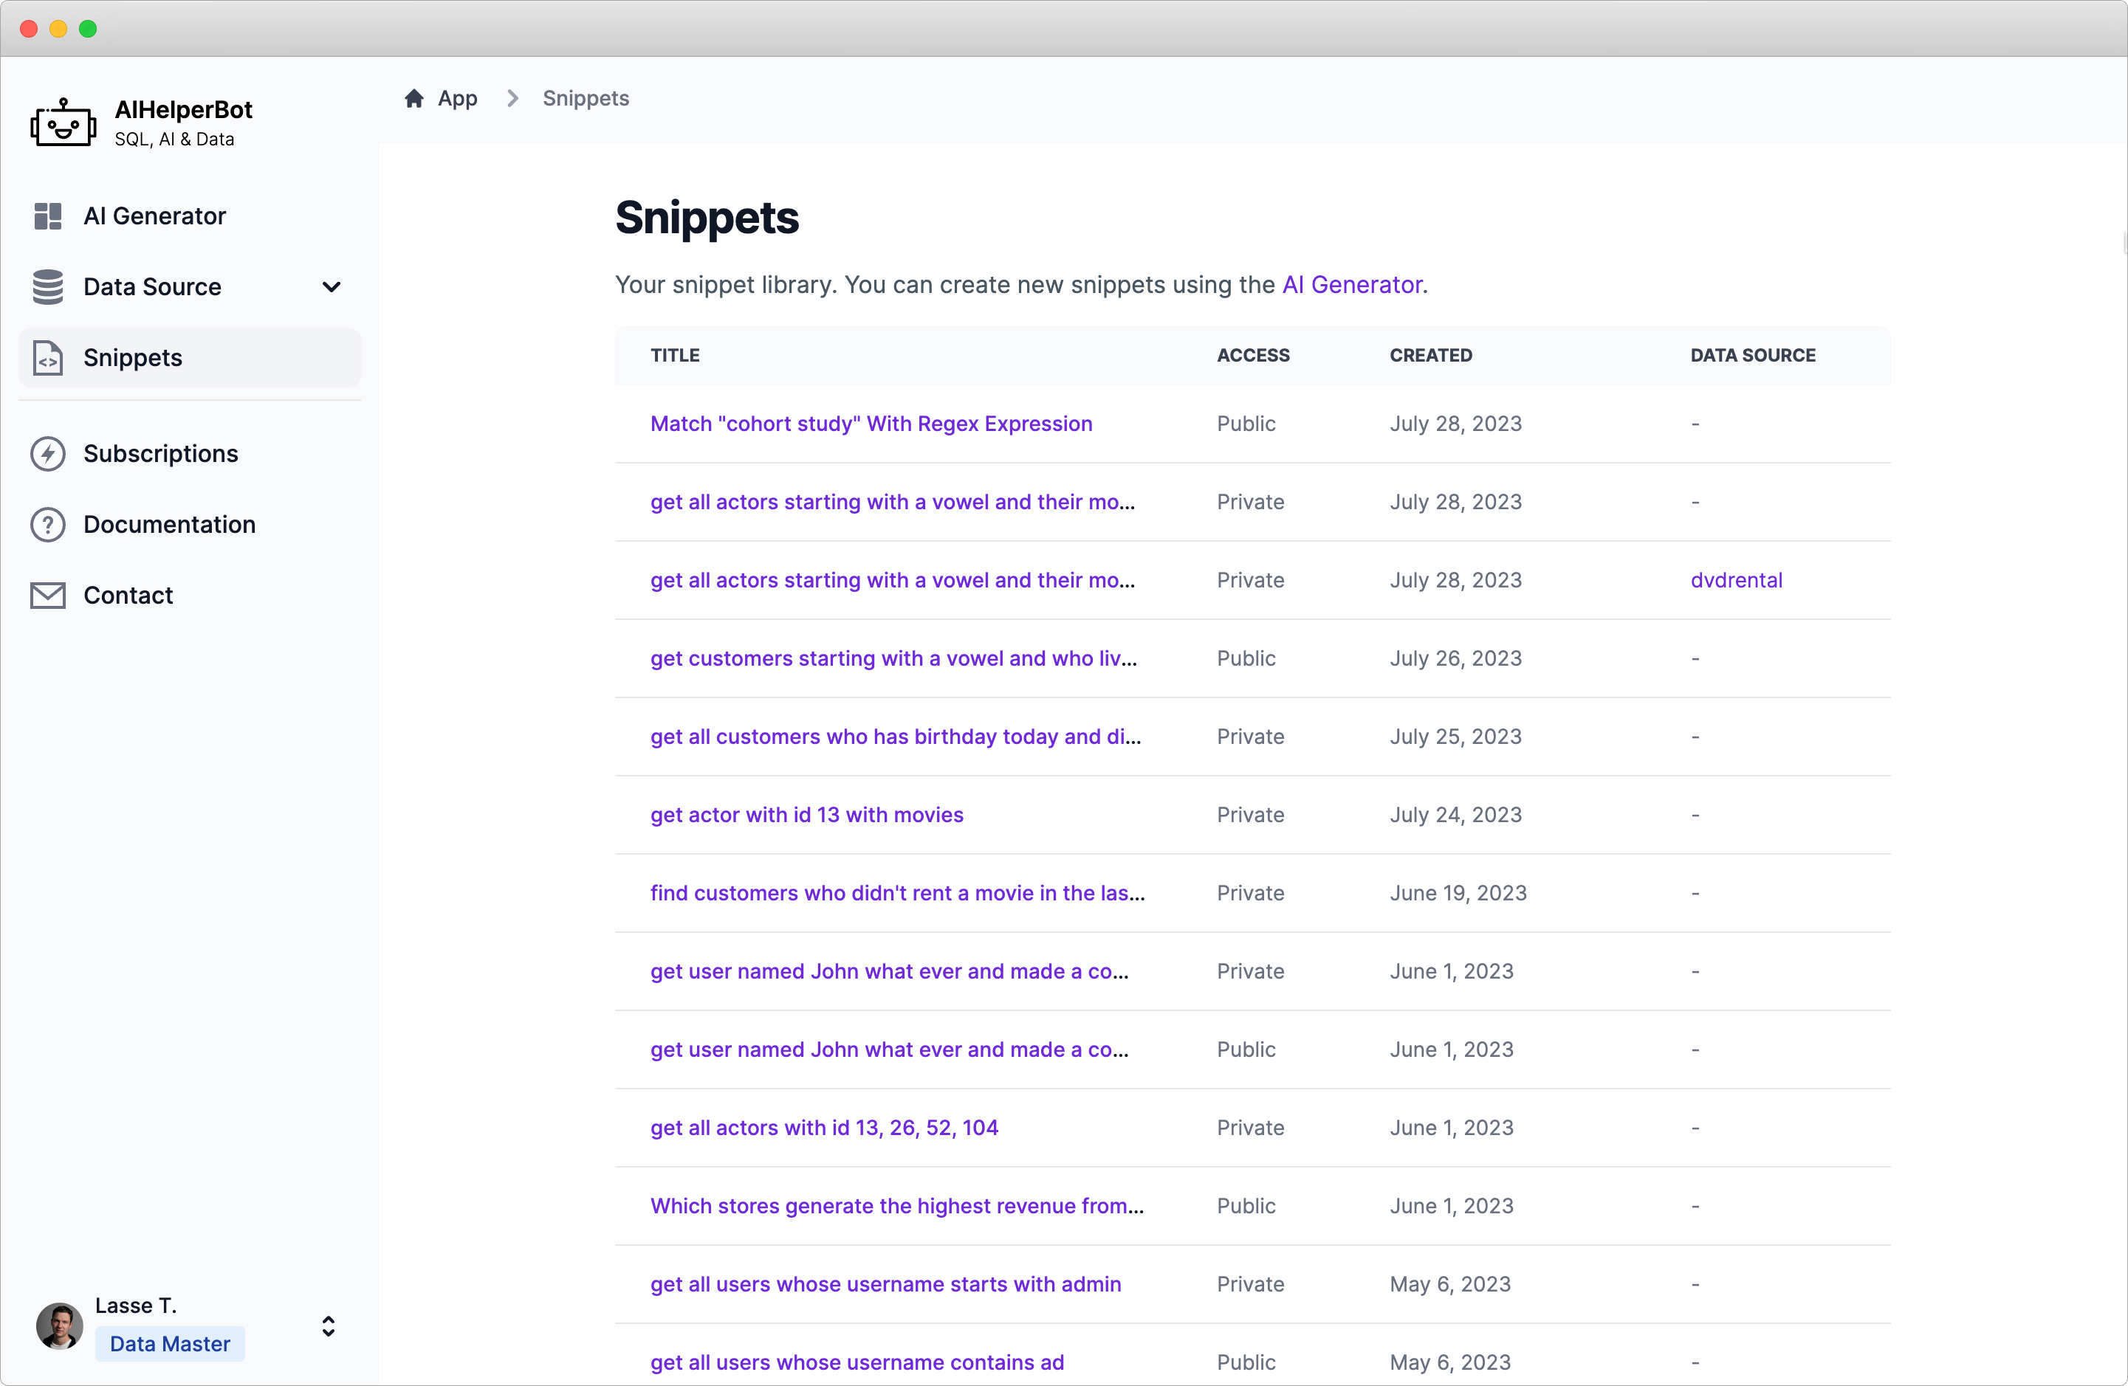
Task: Click the Contact envelope icon
Action: pyautogui.click(x=47, y=595)
